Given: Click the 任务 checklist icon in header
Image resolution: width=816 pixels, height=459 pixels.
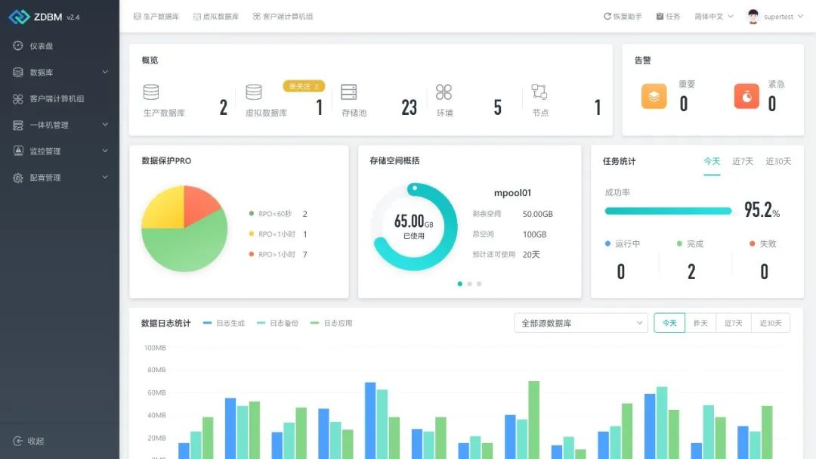Looking at the screenshot, I should [x=660, y=16].
